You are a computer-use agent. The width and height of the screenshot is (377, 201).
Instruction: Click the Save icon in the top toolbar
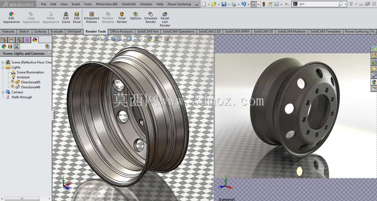click(x=224, y=4)
